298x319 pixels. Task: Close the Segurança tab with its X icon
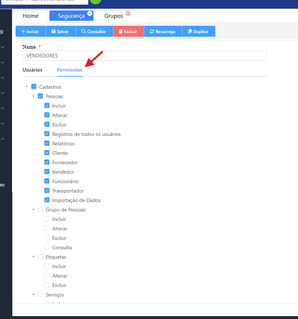(x=90, y=13)
